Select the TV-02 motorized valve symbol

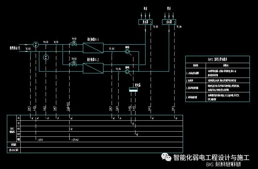pos(74,63)
